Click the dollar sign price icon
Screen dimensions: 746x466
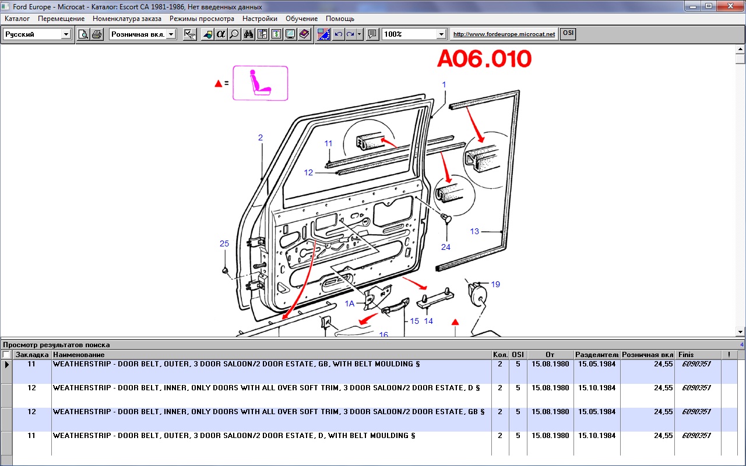tap(276, 34)
